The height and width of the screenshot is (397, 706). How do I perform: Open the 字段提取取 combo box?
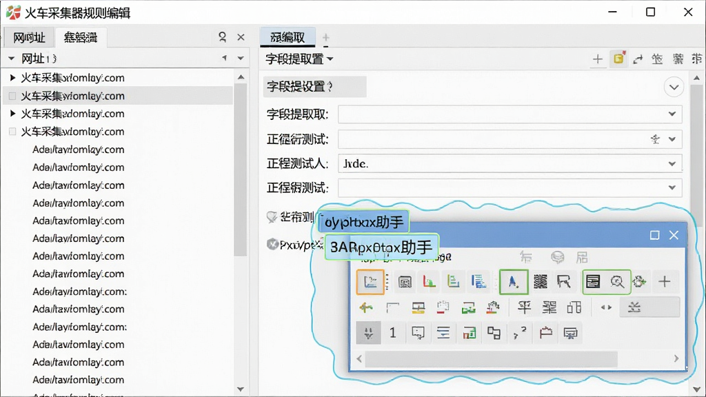point(510,114)
